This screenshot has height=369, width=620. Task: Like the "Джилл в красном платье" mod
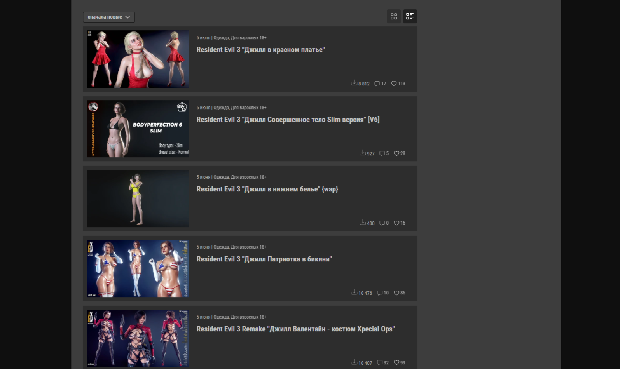pos(394,84)
